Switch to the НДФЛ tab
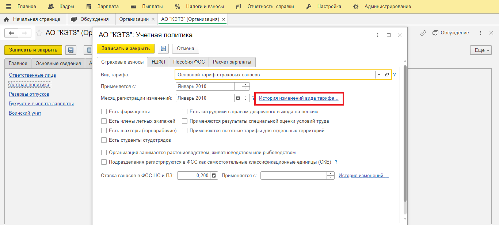499x225 pixels. pyautogui.click(x=159, y=62)
